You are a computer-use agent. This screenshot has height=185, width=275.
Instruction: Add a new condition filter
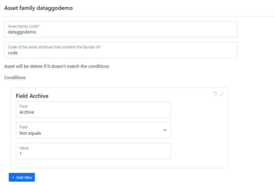click(x=22, y=177)
